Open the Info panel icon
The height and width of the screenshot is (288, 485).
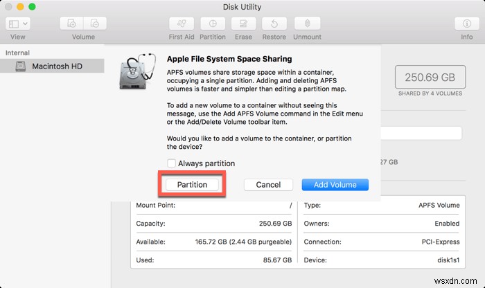(x=467, y=24)
